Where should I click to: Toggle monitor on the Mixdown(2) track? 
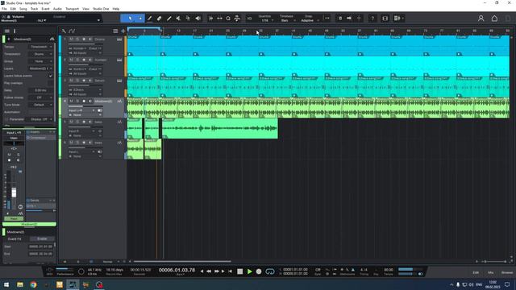pos(90,101)
